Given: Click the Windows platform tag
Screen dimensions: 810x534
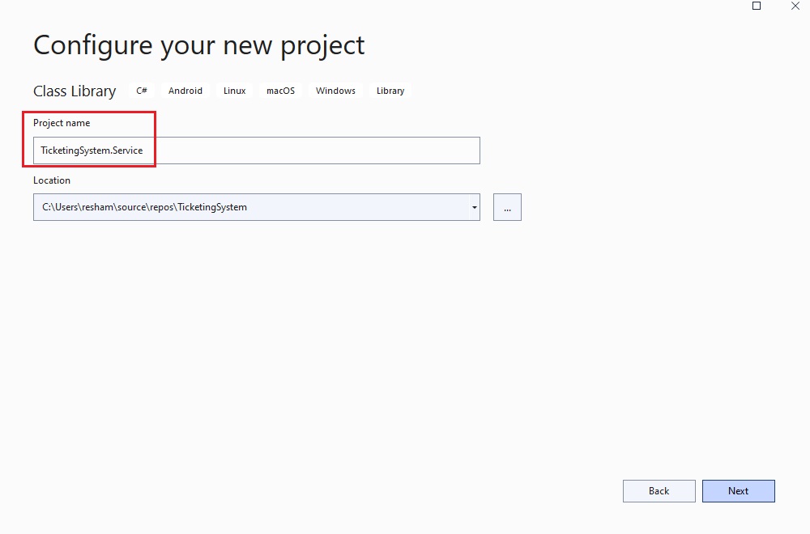Looking at the screenshot, I should click(335, 91).
